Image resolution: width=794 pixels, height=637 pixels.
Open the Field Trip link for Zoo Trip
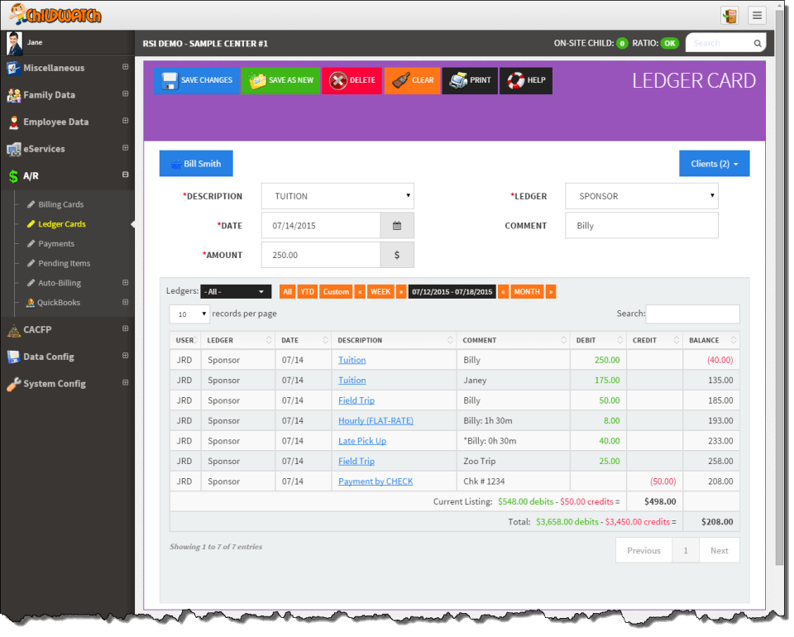(356, 462)
